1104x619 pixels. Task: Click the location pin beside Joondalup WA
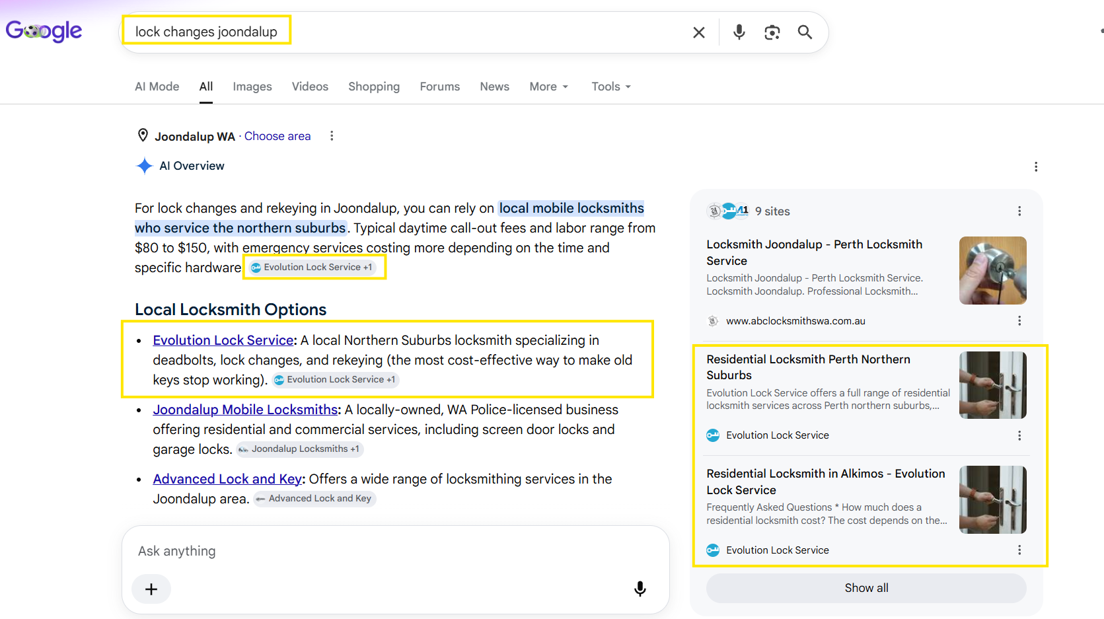click(x=143, y=135)
